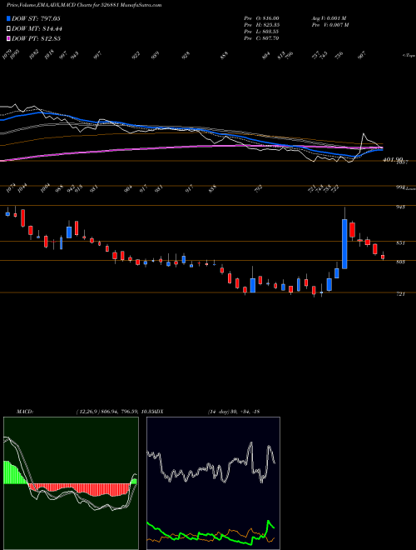Click the 'Pre V: 0.007 M' volume text
The height and width of the screenshot is (550, 416).
click(329, 25)
